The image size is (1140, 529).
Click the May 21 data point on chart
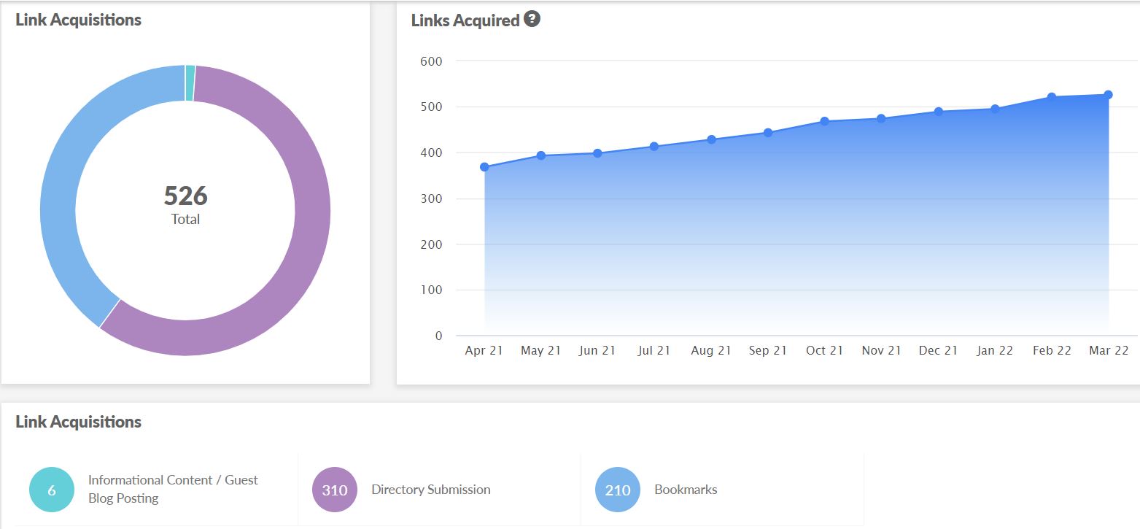click(x=541, y=155)
